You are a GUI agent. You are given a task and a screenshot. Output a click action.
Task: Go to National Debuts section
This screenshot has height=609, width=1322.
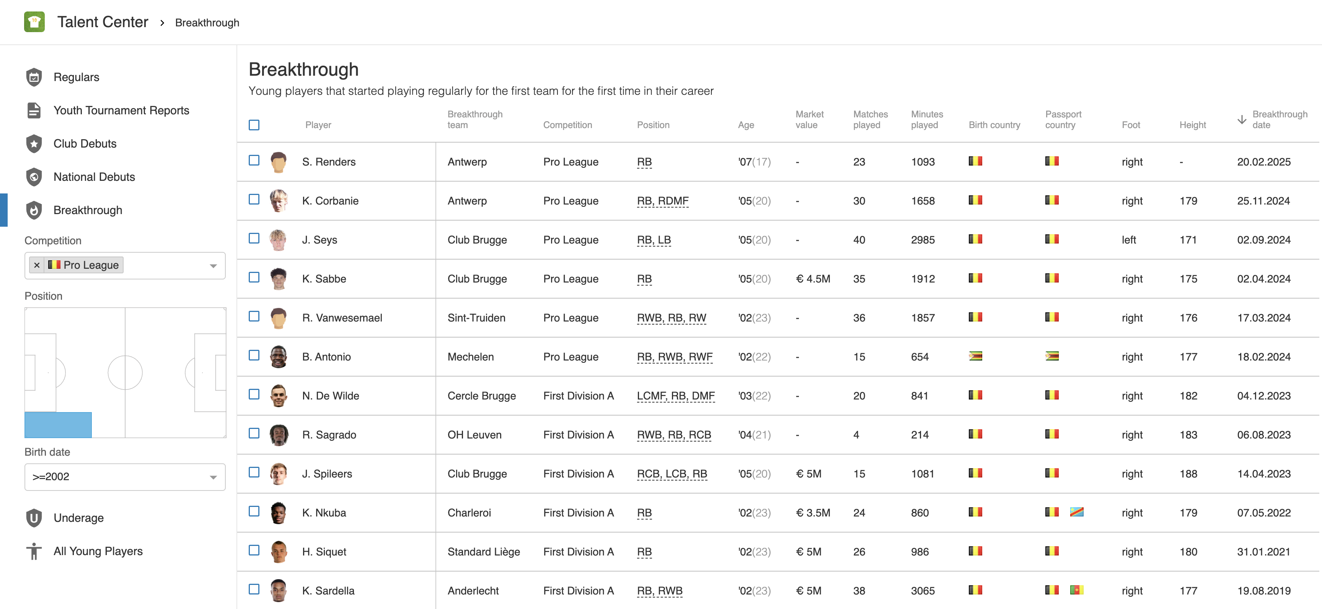point(95,177)
